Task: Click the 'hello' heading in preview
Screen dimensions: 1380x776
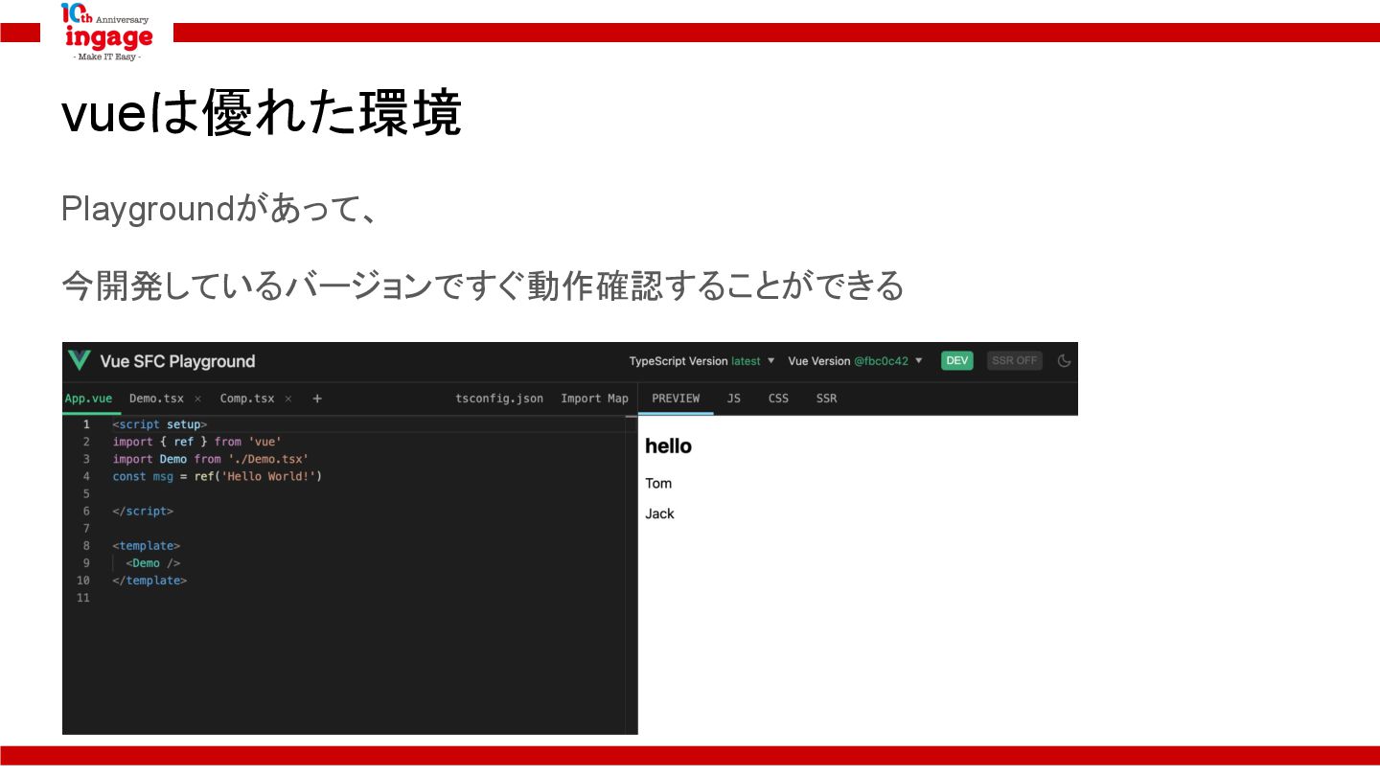Action: [668, 446]
